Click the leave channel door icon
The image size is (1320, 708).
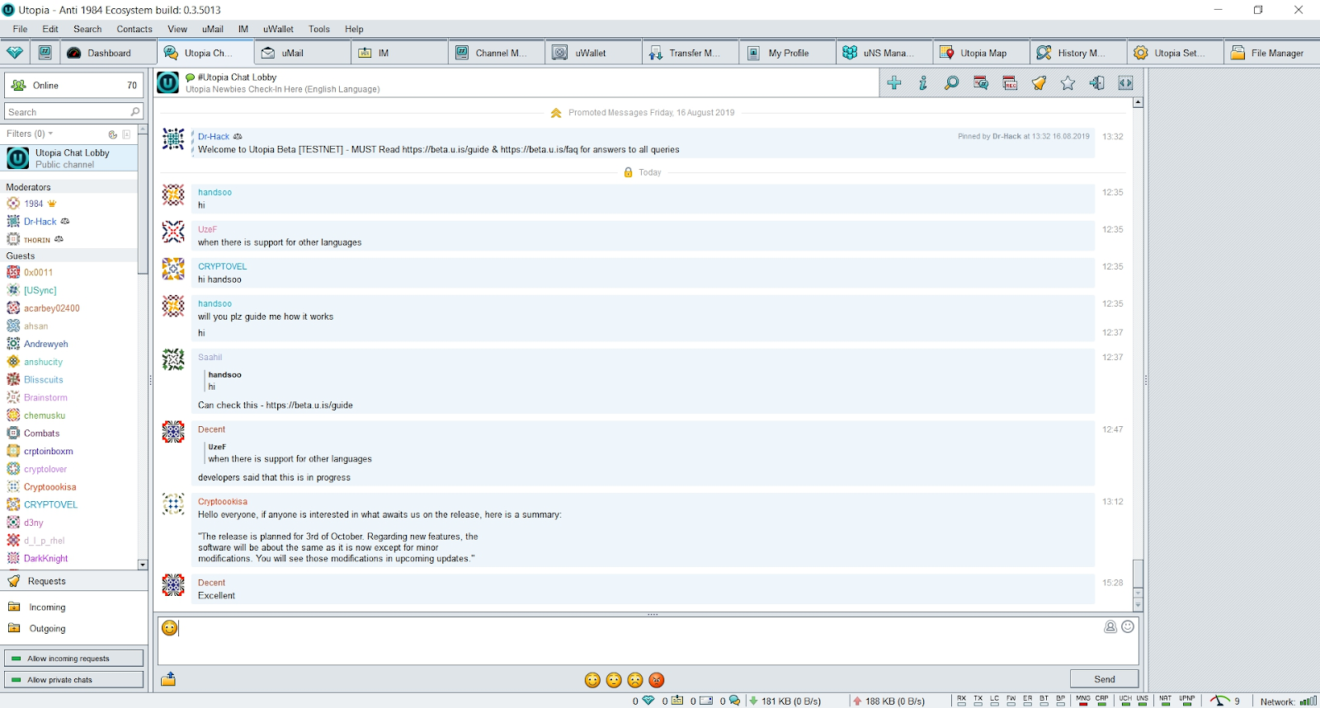pos(1096,83)
